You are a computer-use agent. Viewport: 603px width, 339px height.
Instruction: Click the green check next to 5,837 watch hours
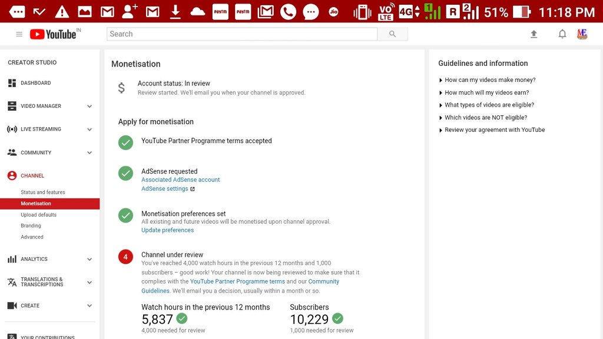[x=182, y=318]
